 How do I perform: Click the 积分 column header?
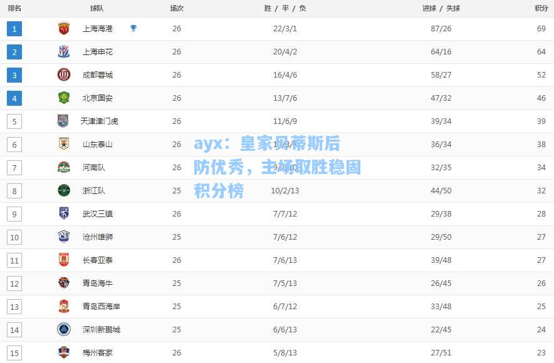coord(541,8)
